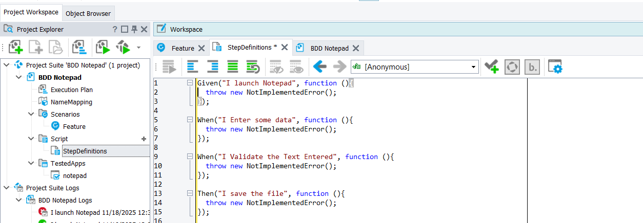Select the TestedApps folder label in the tree
This screenshot has height=223, width=643.
coord(68,163)
